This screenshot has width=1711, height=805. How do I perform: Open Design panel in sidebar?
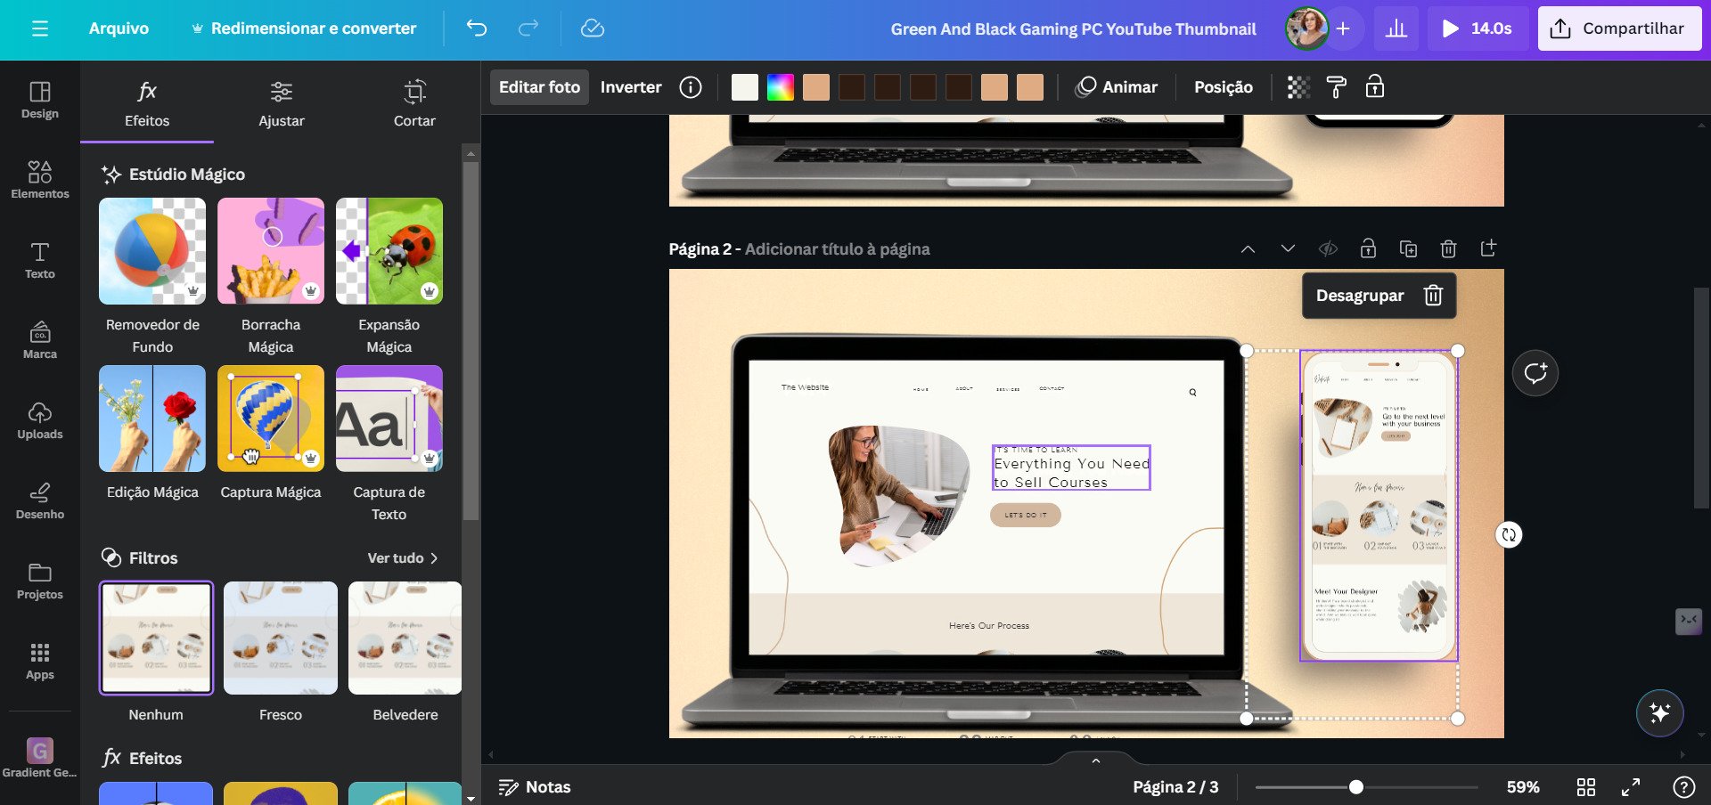point(40,101)
